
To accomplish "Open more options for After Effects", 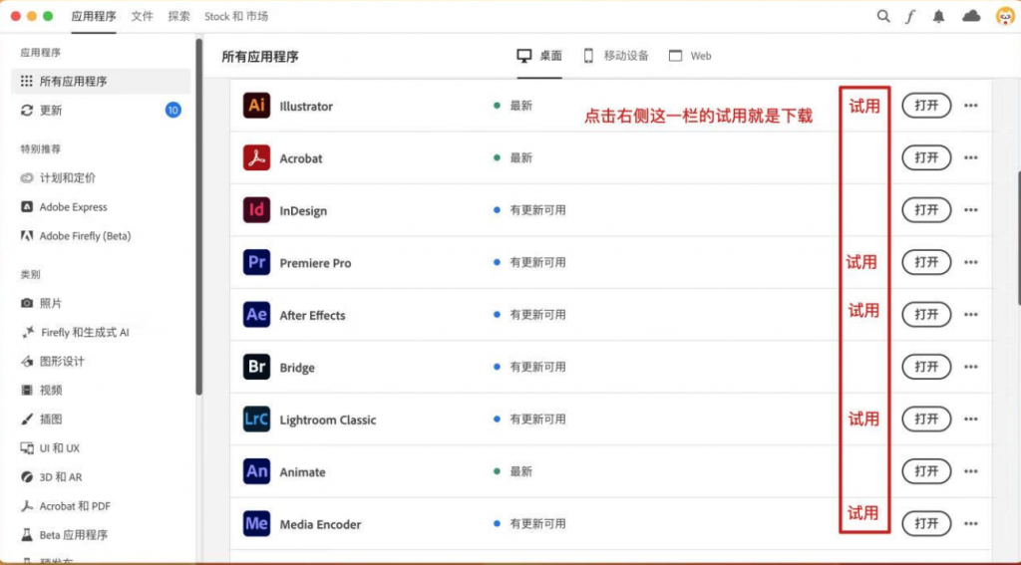I will (x=971, y=315).
